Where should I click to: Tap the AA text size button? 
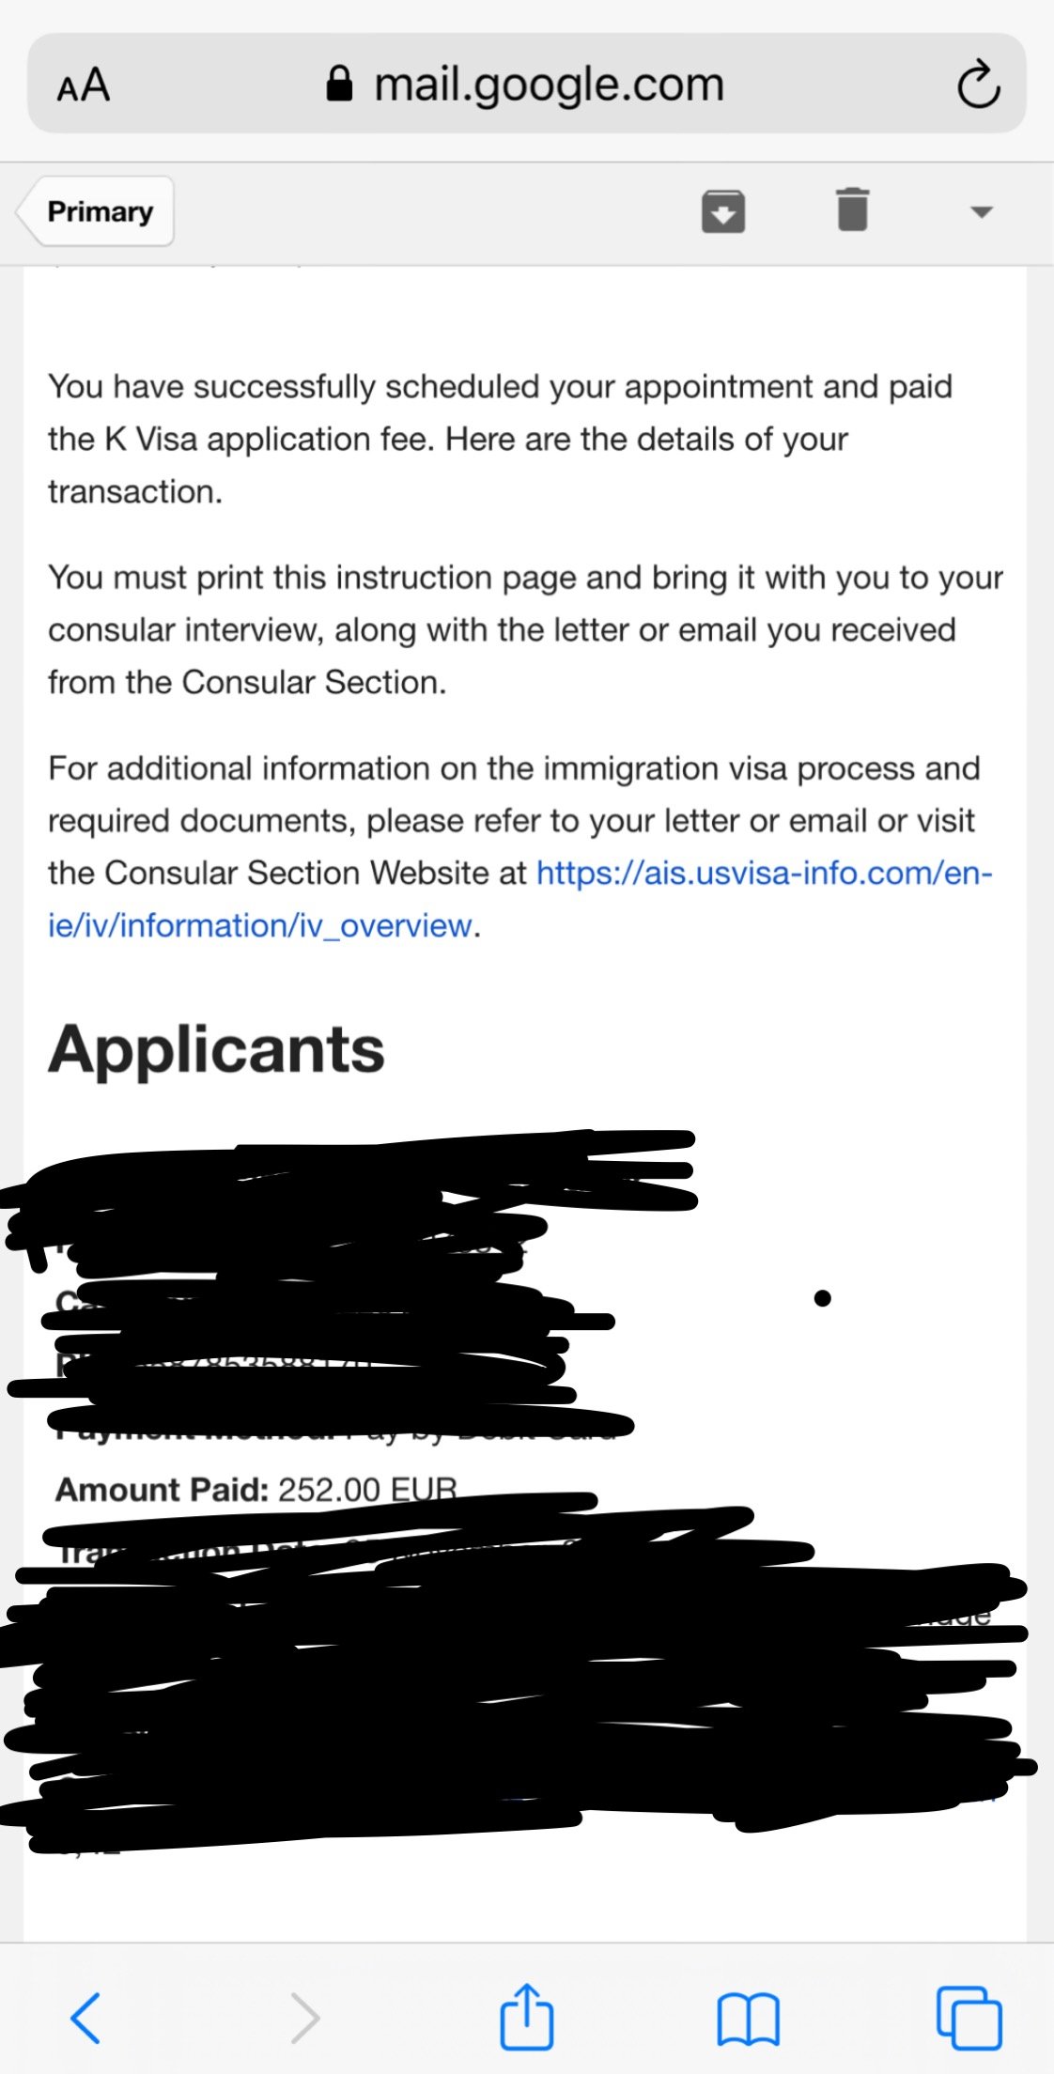(83, 85)
